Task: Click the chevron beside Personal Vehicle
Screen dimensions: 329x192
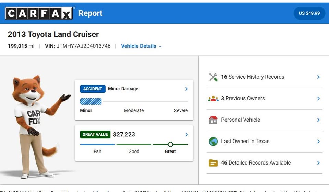Action: pos(318,120)
